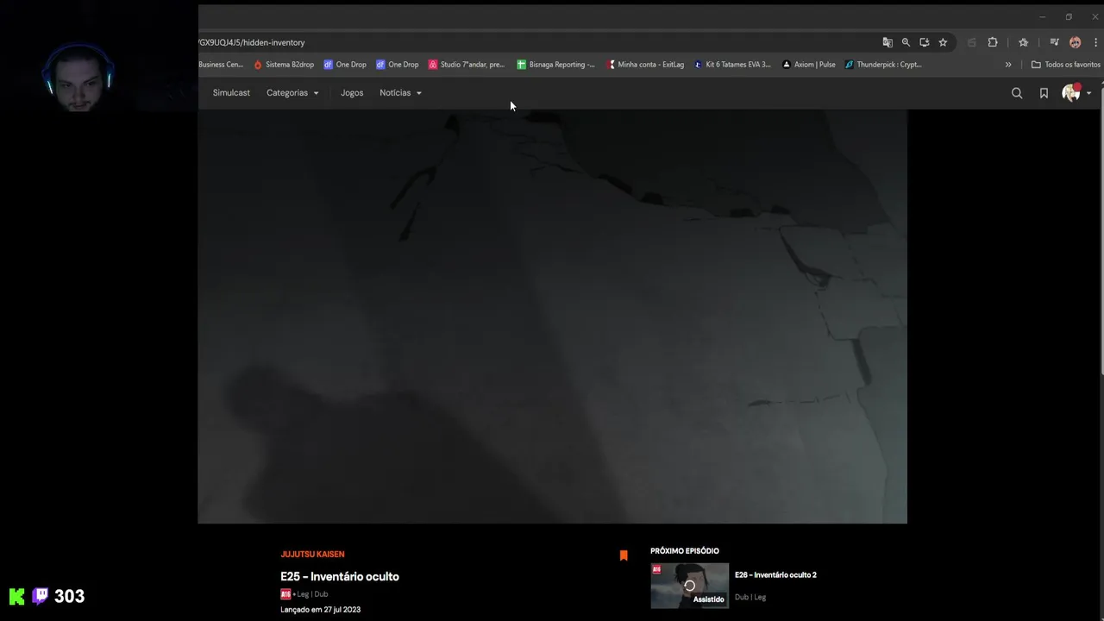Viewport: 1104px width, 621px height.
Task: Open the Kit 6 Tatames EVA bookmark
Action: point(732,65)
